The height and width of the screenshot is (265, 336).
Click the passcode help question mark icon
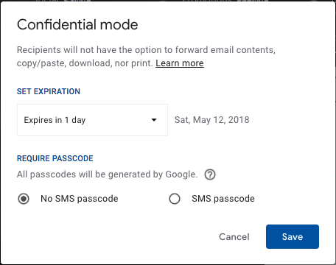tap(210, 174)
